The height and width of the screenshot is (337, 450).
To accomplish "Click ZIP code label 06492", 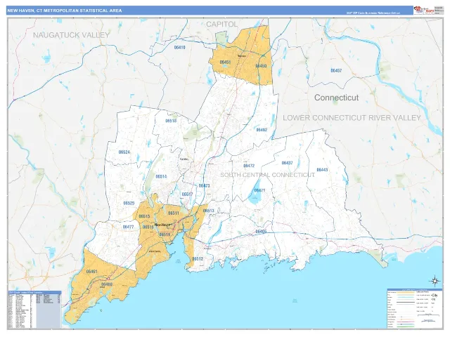I will click(262, 130).
